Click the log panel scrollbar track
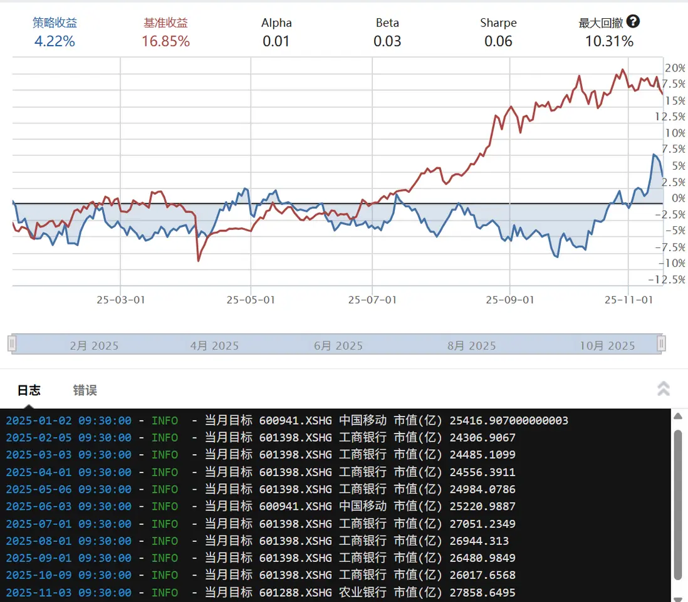The height and width of the screenshot is (602, 688). tap(678, 501)
